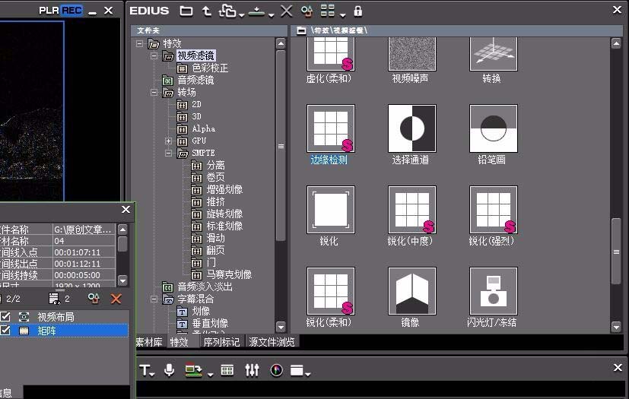Select 音频淡入淡出 in the tree
The width and height of the screenshot is (629, 399).
[x=205, y=287]
